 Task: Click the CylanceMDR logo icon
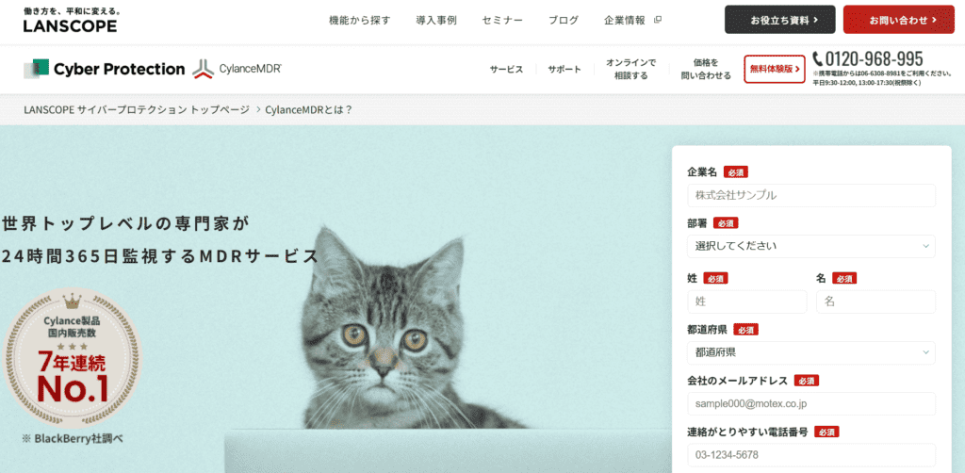click(x=204, y=70)
